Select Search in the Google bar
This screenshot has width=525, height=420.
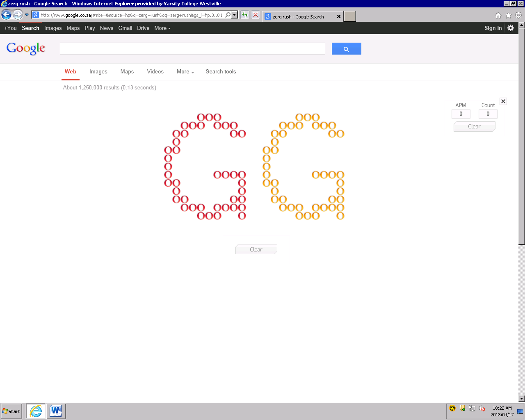click(x=31, y=28)
